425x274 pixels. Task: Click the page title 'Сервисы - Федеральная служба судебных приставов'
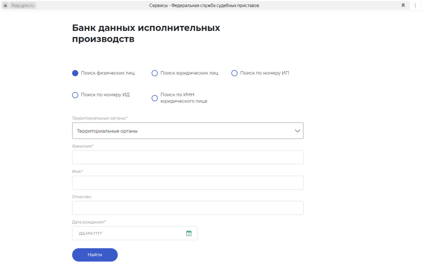click(x=204, y=5)
